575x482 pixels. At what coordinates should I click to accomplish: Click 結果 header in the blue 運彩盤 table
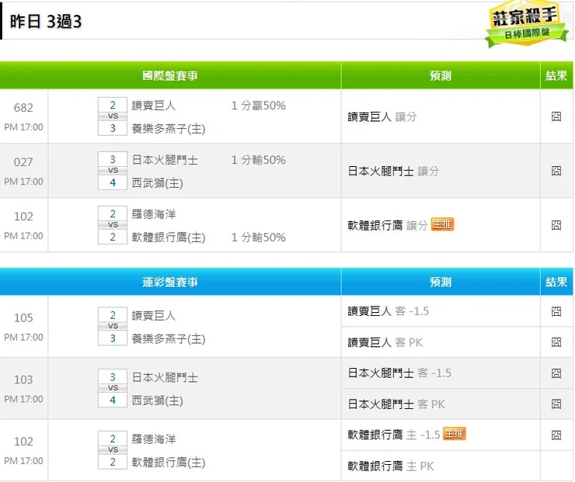pyautogui.click(x=556, y=282)
